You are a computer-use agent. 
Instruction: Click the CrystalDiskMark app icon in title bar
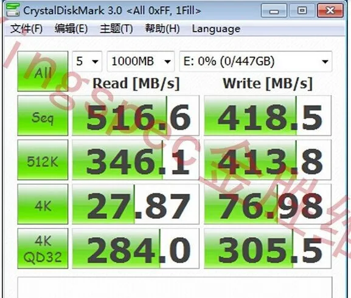coord(13,10)
